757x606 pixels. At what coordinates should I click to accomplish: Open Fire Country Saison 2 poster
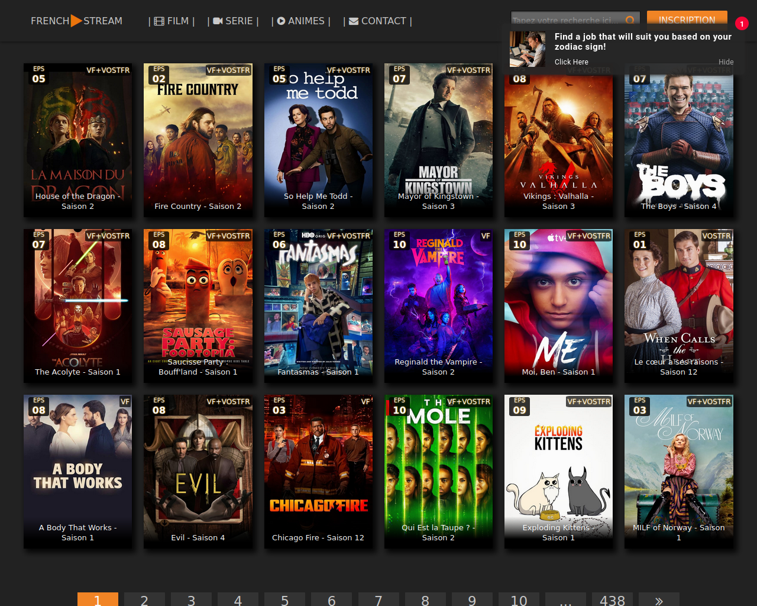(x=198, y=140)
